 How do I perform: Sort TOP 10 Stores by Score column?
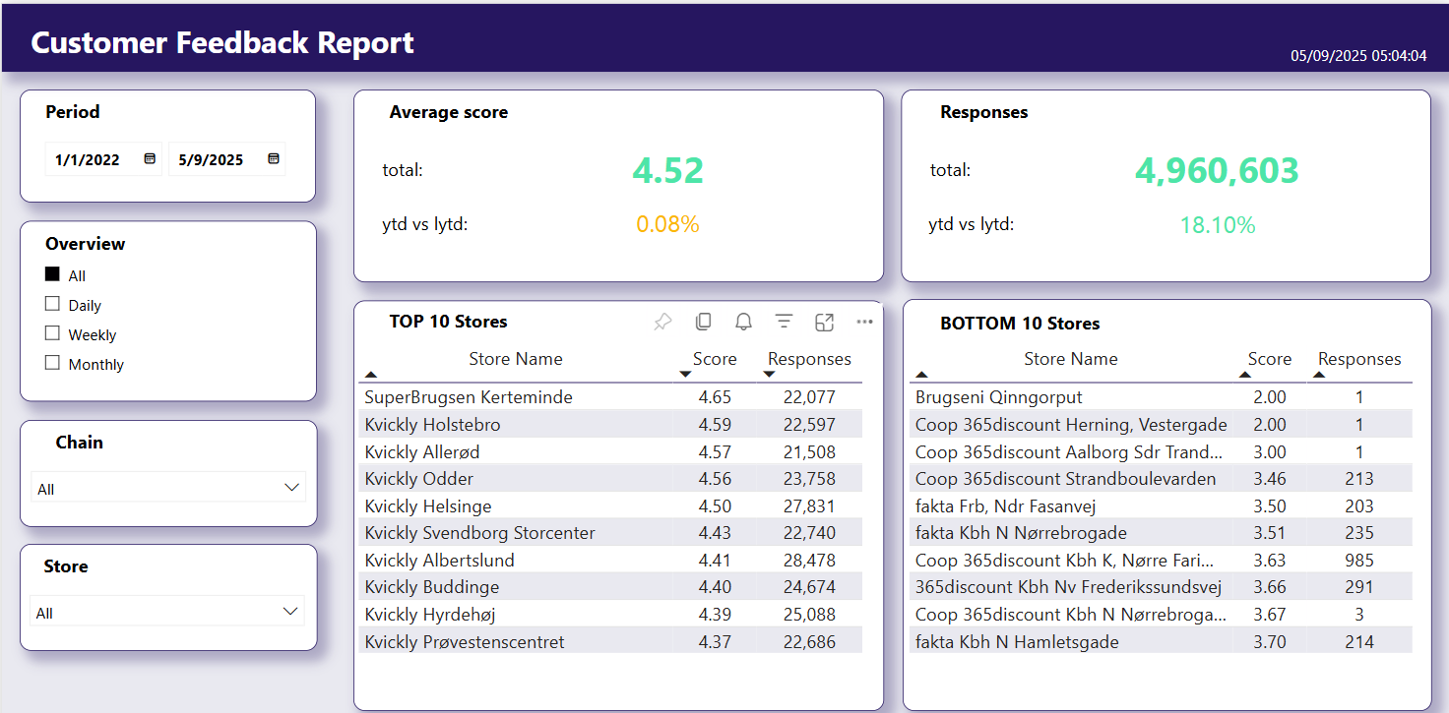pyautogui.click(x=715, y=359)
